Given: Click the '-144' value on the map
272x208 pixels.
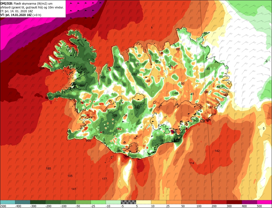Looking at the screenshot, I should click(x=118, y=67).
